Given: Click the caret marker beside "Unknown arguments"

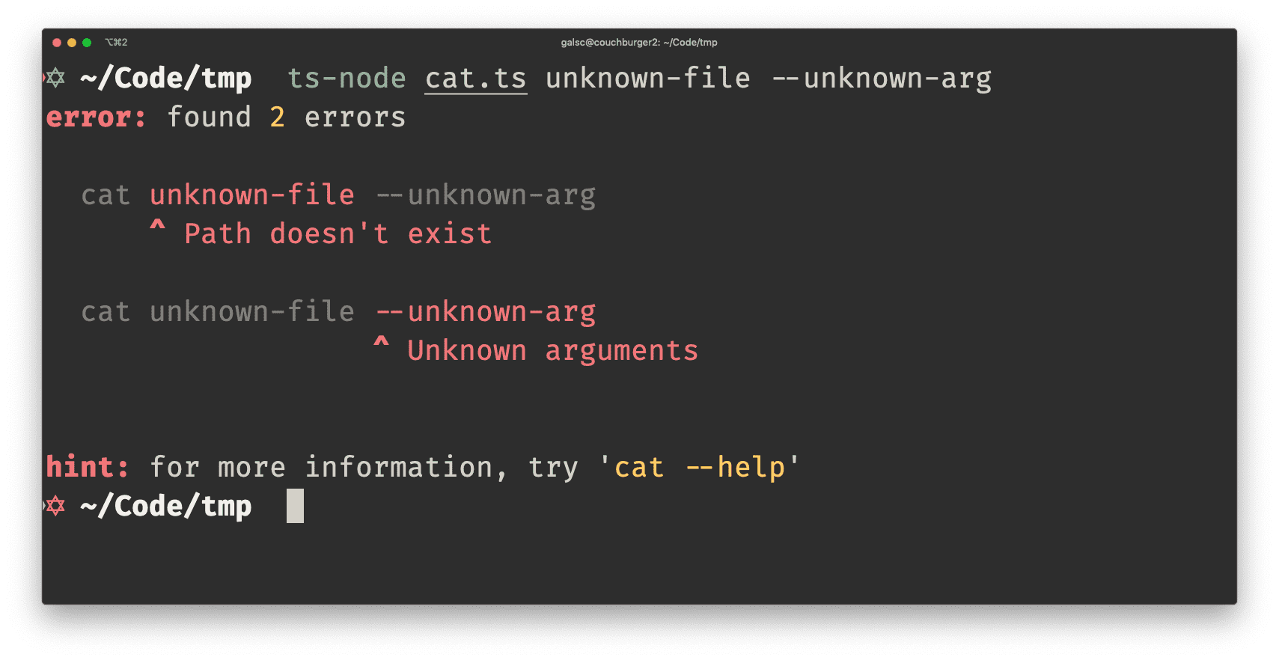Looking at the screenshot, I should (381, 344).
